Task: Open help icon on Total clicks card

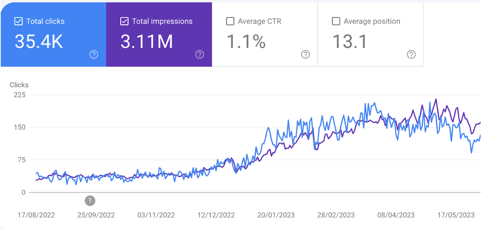Action: tap(94, 55)
